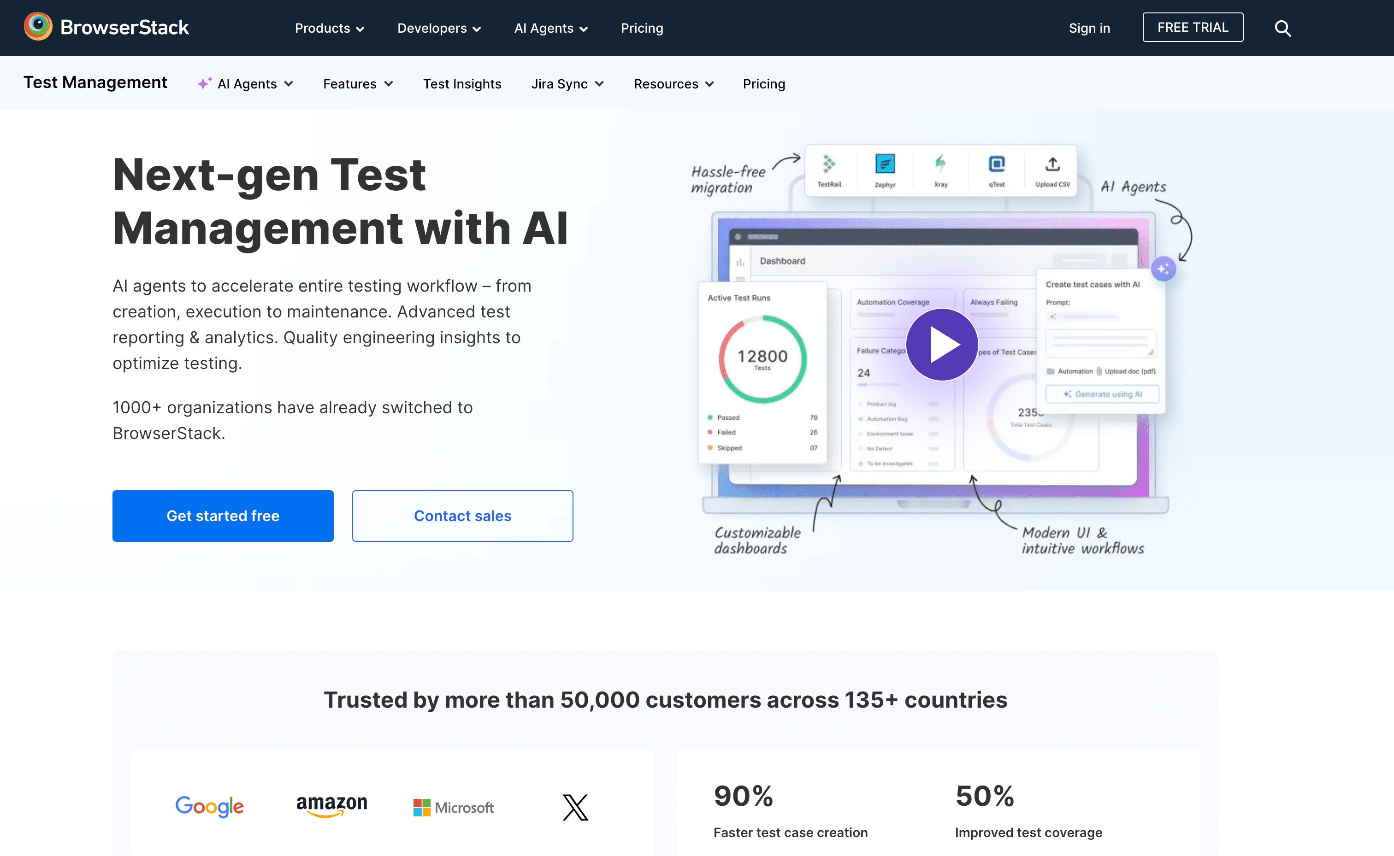Play the dashboard demo video
Screen dimensions: 1394x856
(x=941, y=344)
